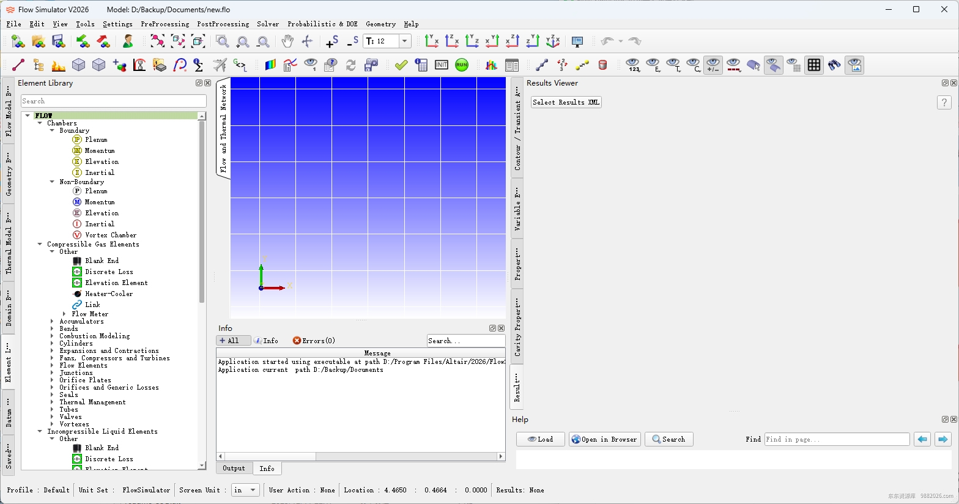Image resolution: width=959 pixels, height=504 pixels.
Task: Click the green RUN solver icon
Action: (x=462, y=65)
